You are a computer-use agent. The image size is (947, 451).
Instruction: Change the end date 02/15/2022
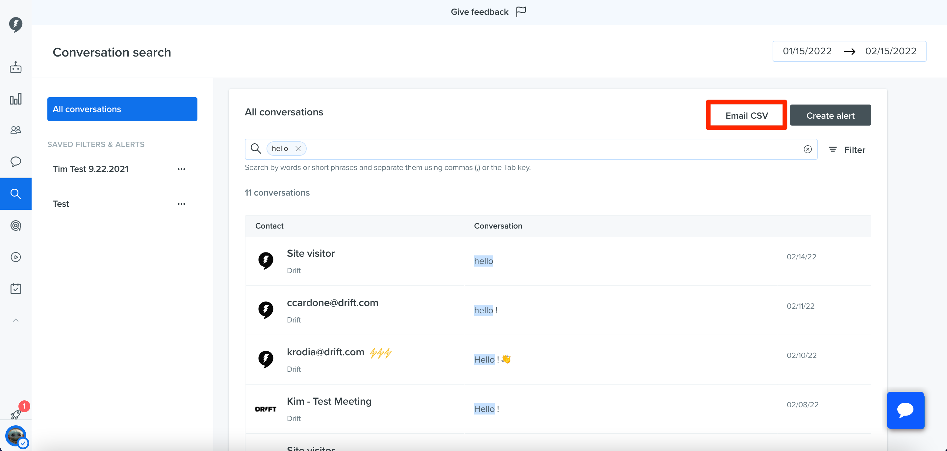coord(891,51)
